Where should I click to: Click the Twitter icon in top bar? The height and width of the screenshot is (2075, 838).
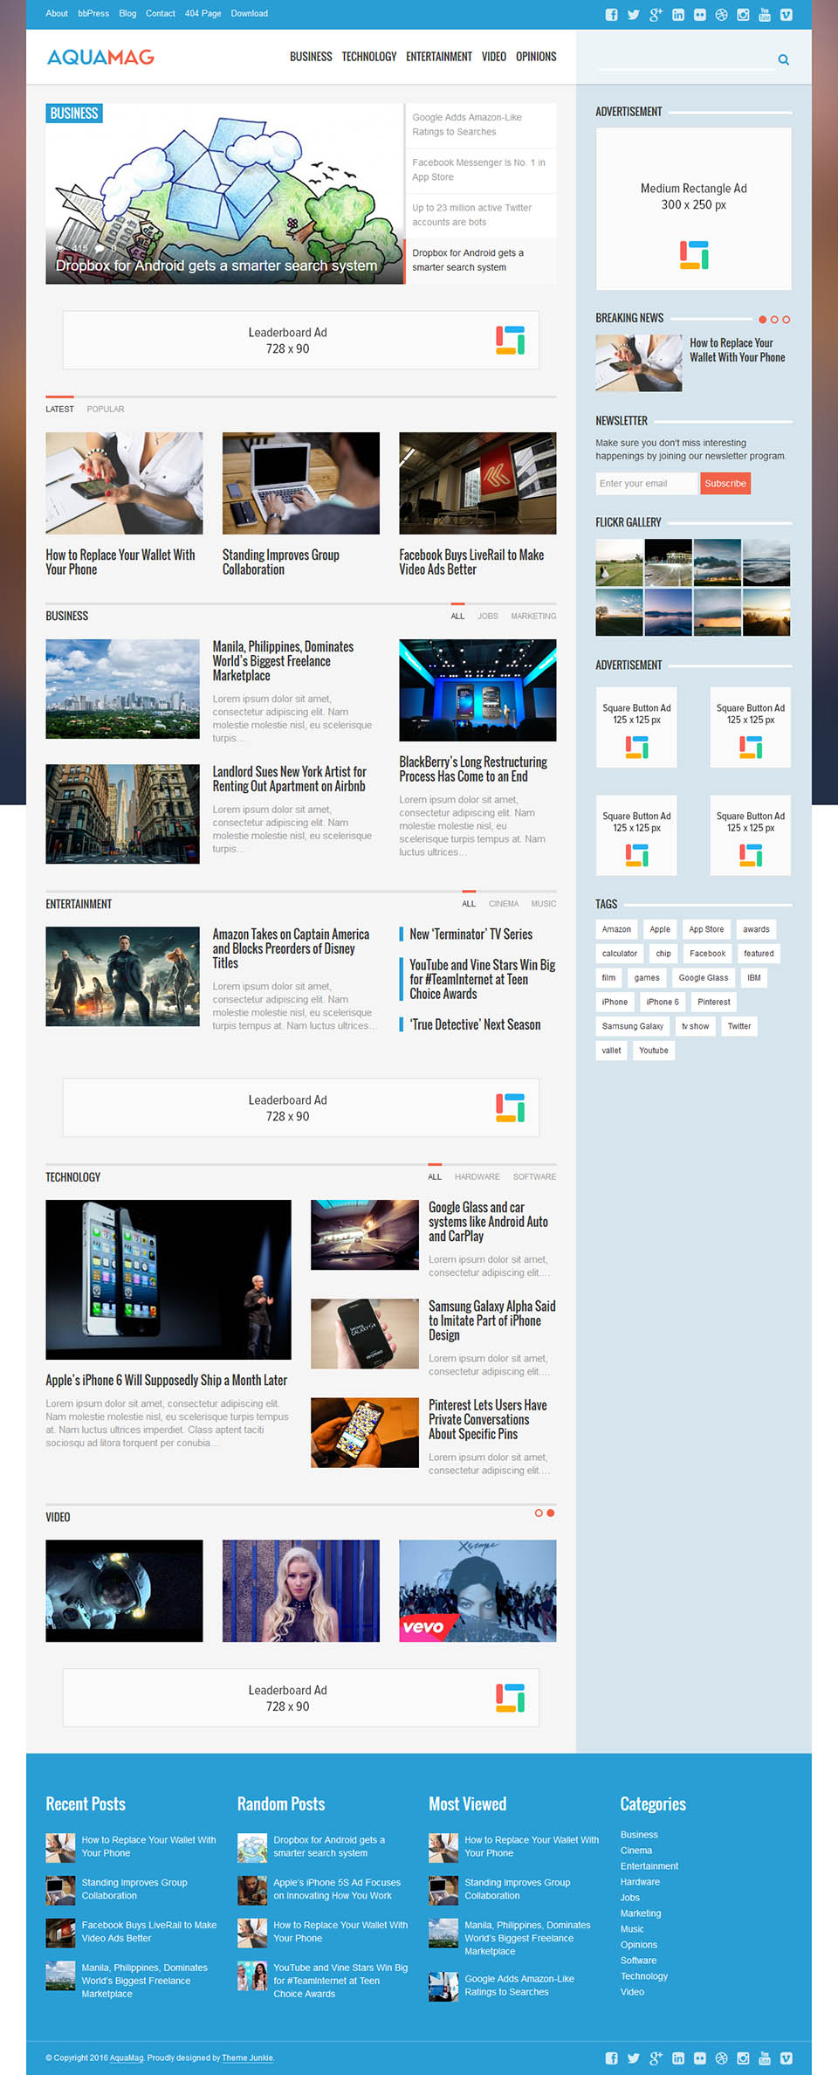pos(633,15)
